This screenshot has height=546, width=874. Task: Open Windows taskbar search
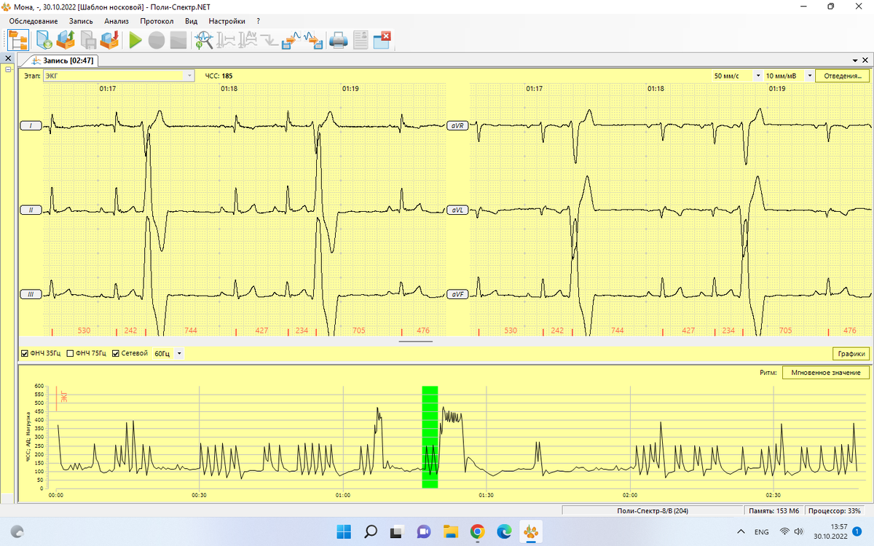(x=370, y=531)
